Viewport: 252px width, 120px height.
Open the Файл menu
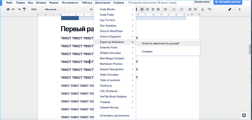pos(9,3)
